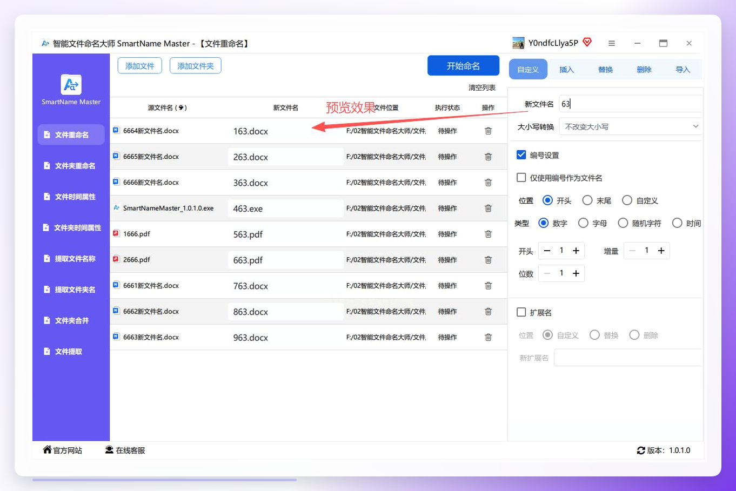
Task: Open the 大小写转换 dropdown
Action: click(631, 126)
